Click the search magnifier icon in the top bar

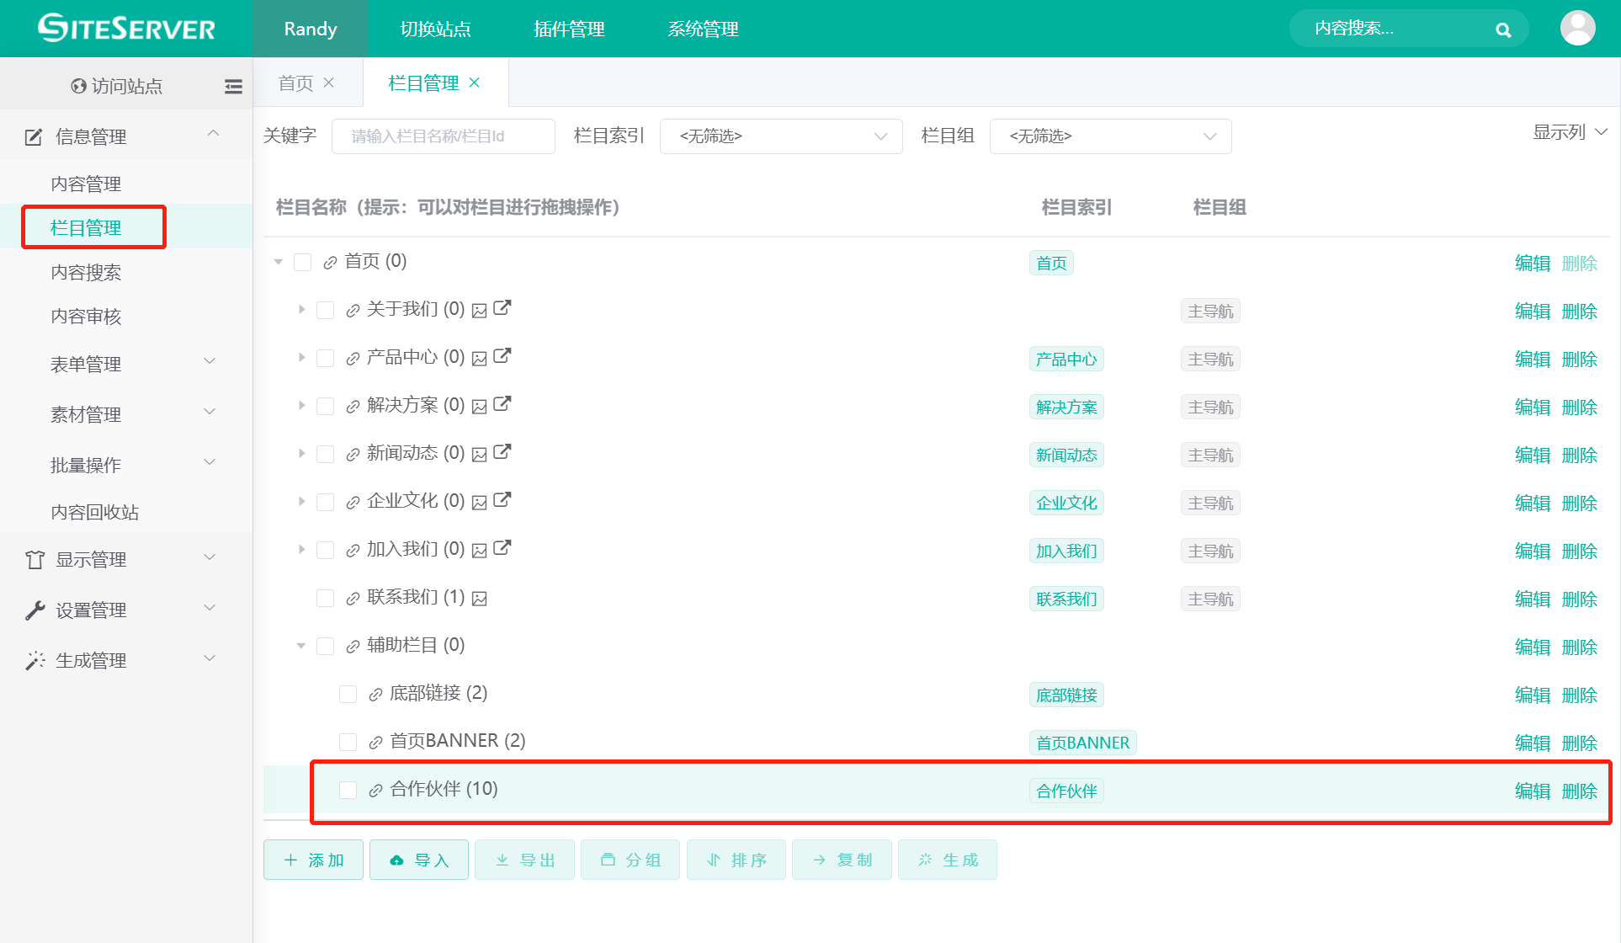(1503, 29)
